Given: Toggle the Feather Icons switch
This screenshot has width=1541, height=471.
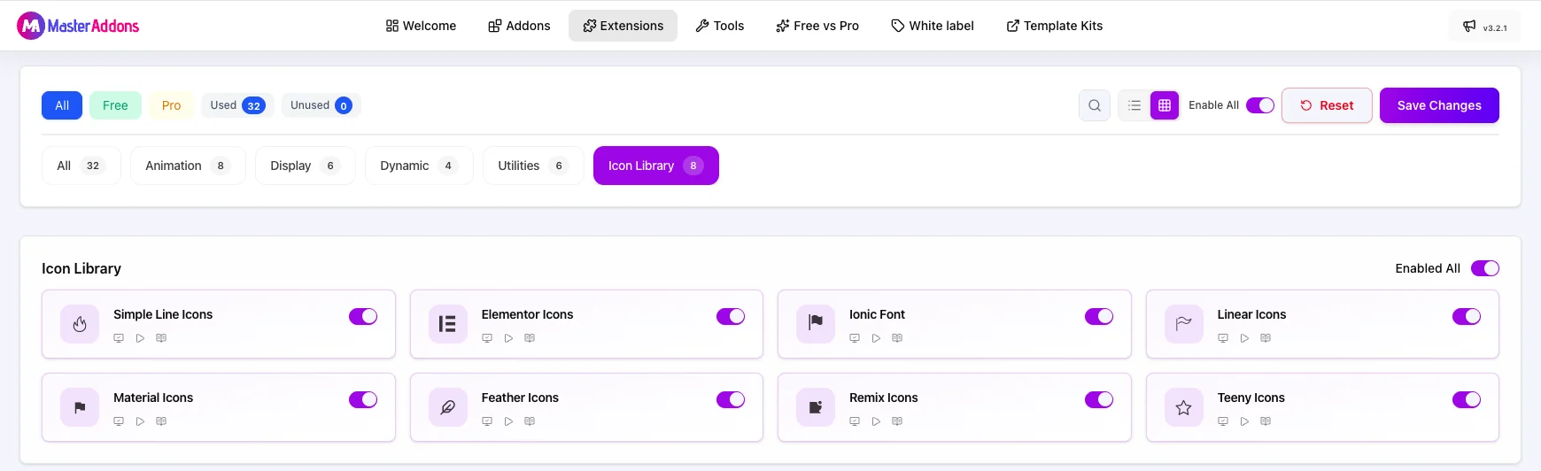Looking at the screenshot, I should [x=731, y=399].
